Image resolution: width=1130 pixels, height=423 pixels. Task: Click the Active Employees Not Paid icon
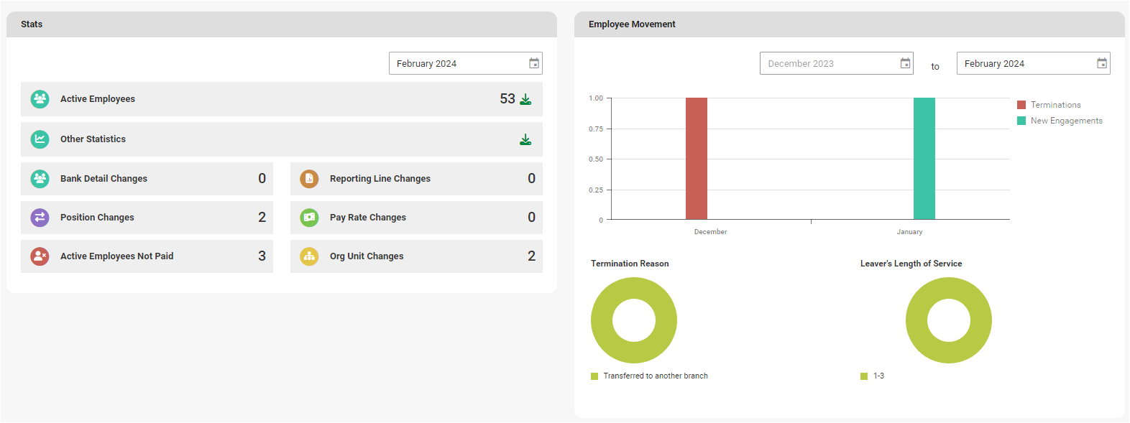40,256
